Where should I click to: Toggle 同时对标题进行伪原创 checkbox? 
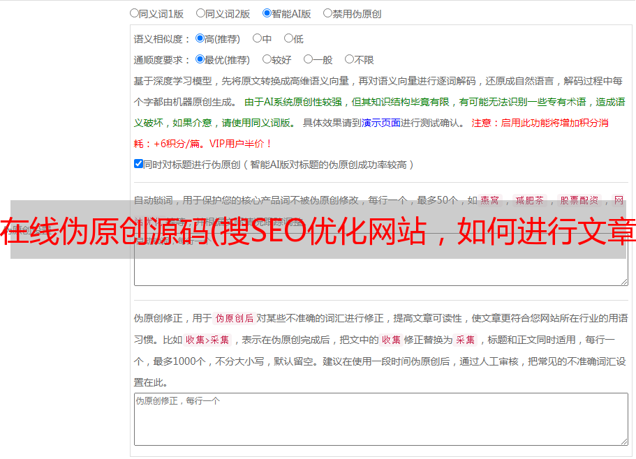(138, 164)
